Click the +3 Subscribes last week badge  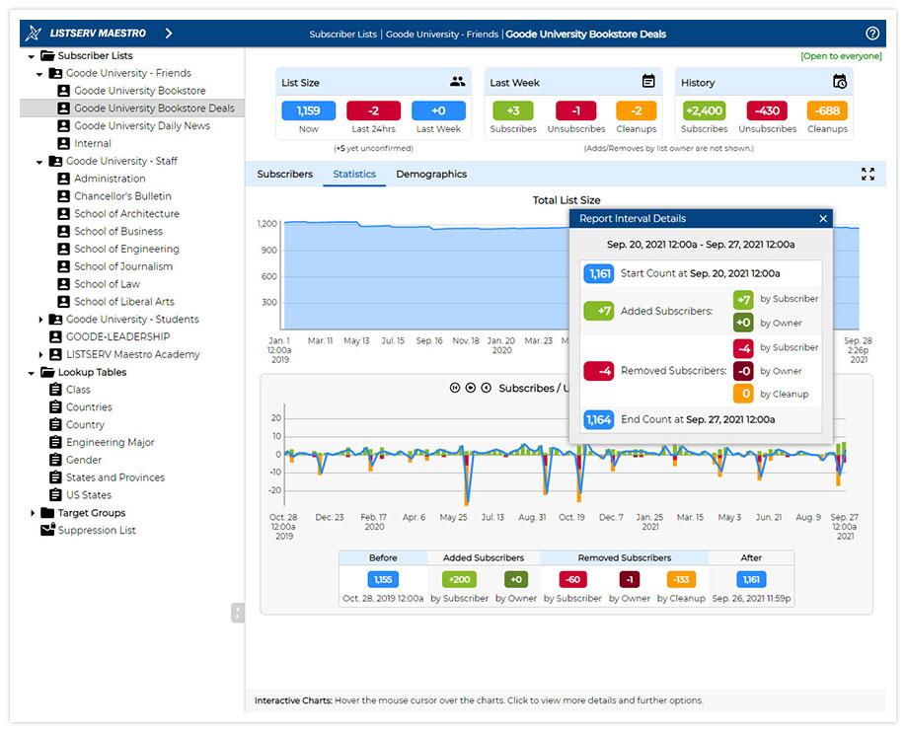[x=513, y=110]
